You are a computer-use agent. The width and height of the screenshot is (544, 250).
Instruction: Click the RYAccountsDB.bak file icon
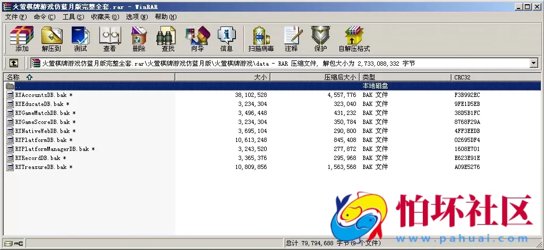(11, 95)
